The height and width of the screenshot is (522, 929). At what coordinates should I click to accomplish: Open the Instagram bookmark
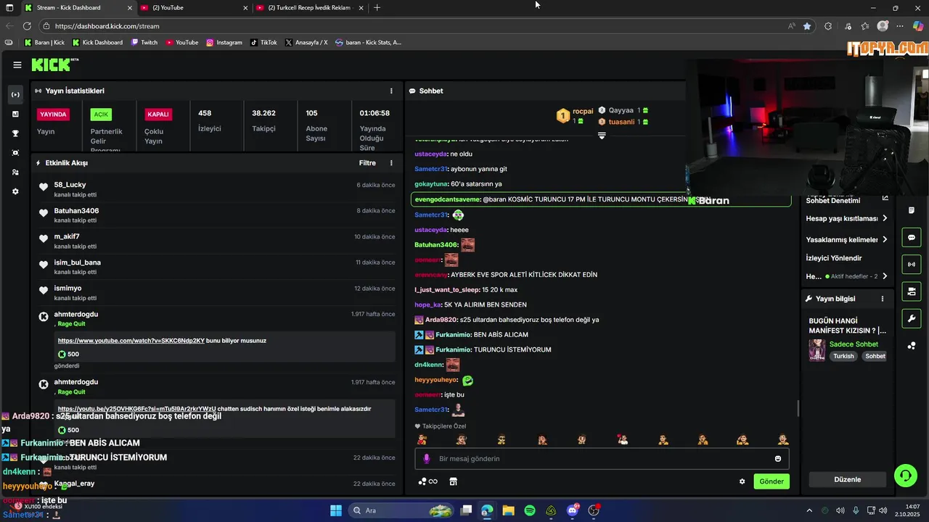(224, 43)
